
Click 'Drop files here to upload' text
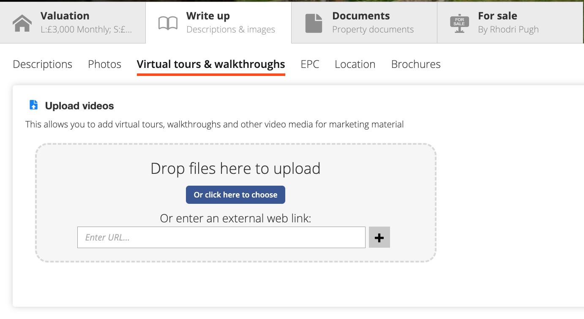(235, 168)
